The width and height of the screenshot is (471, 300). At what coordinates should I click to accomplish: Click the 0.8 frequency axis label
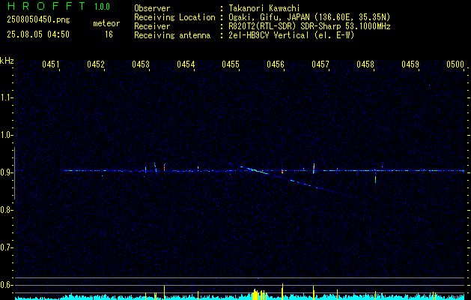point(6,210)
